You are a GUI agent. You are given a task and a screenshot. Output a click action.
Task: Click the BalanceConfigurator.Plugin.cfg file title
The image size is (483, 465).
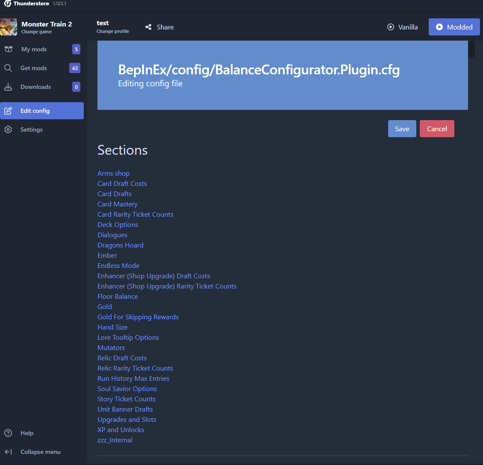(259, 70)
